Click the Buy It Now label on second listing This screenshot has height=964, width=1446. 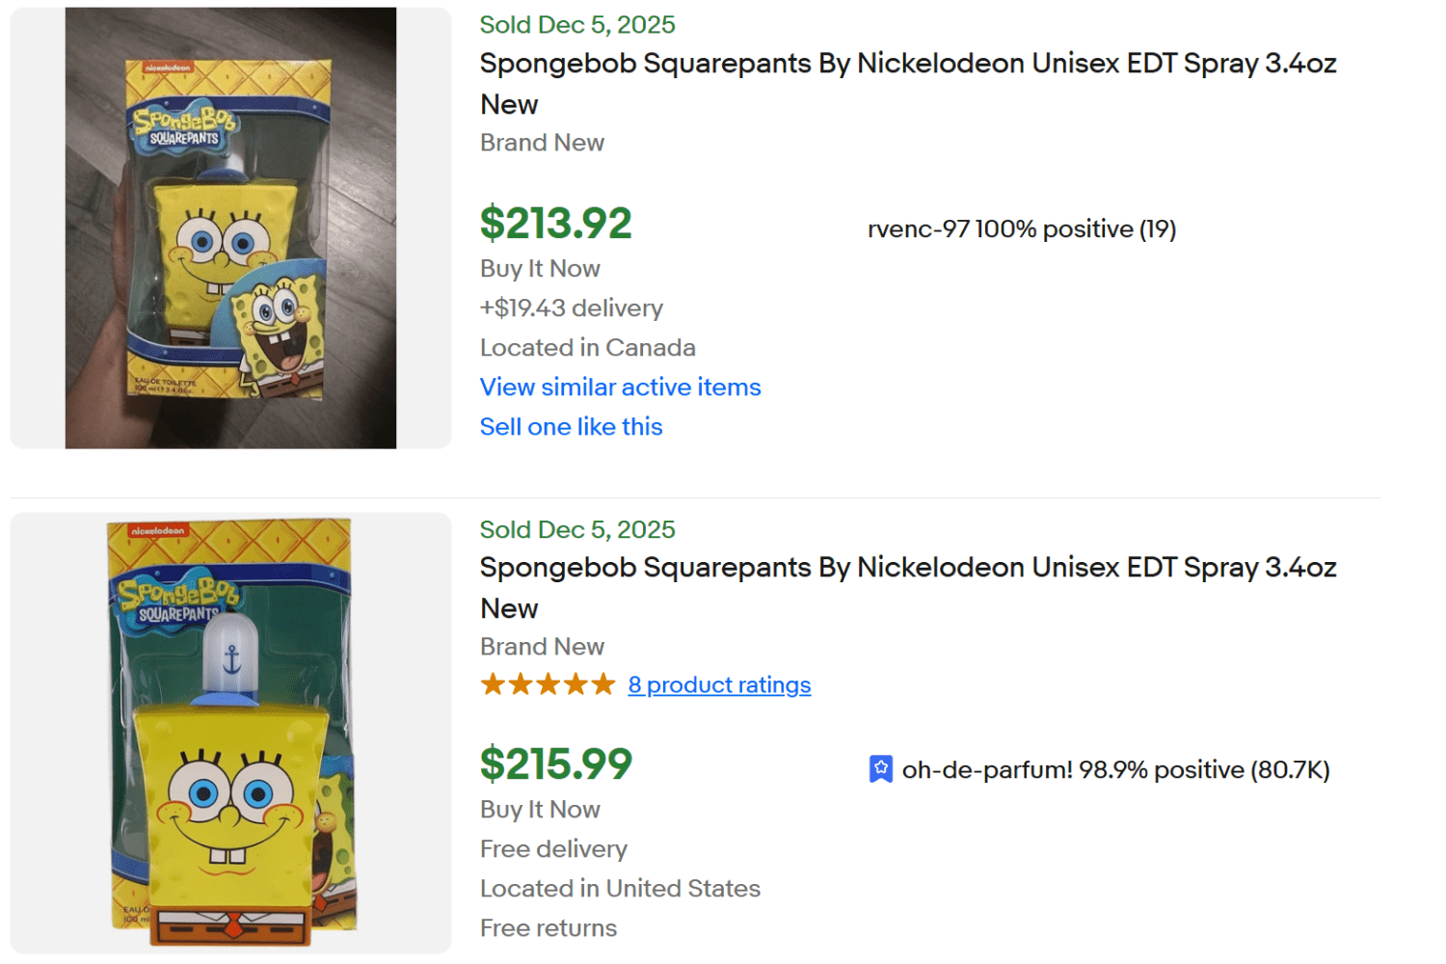point(540,809)
